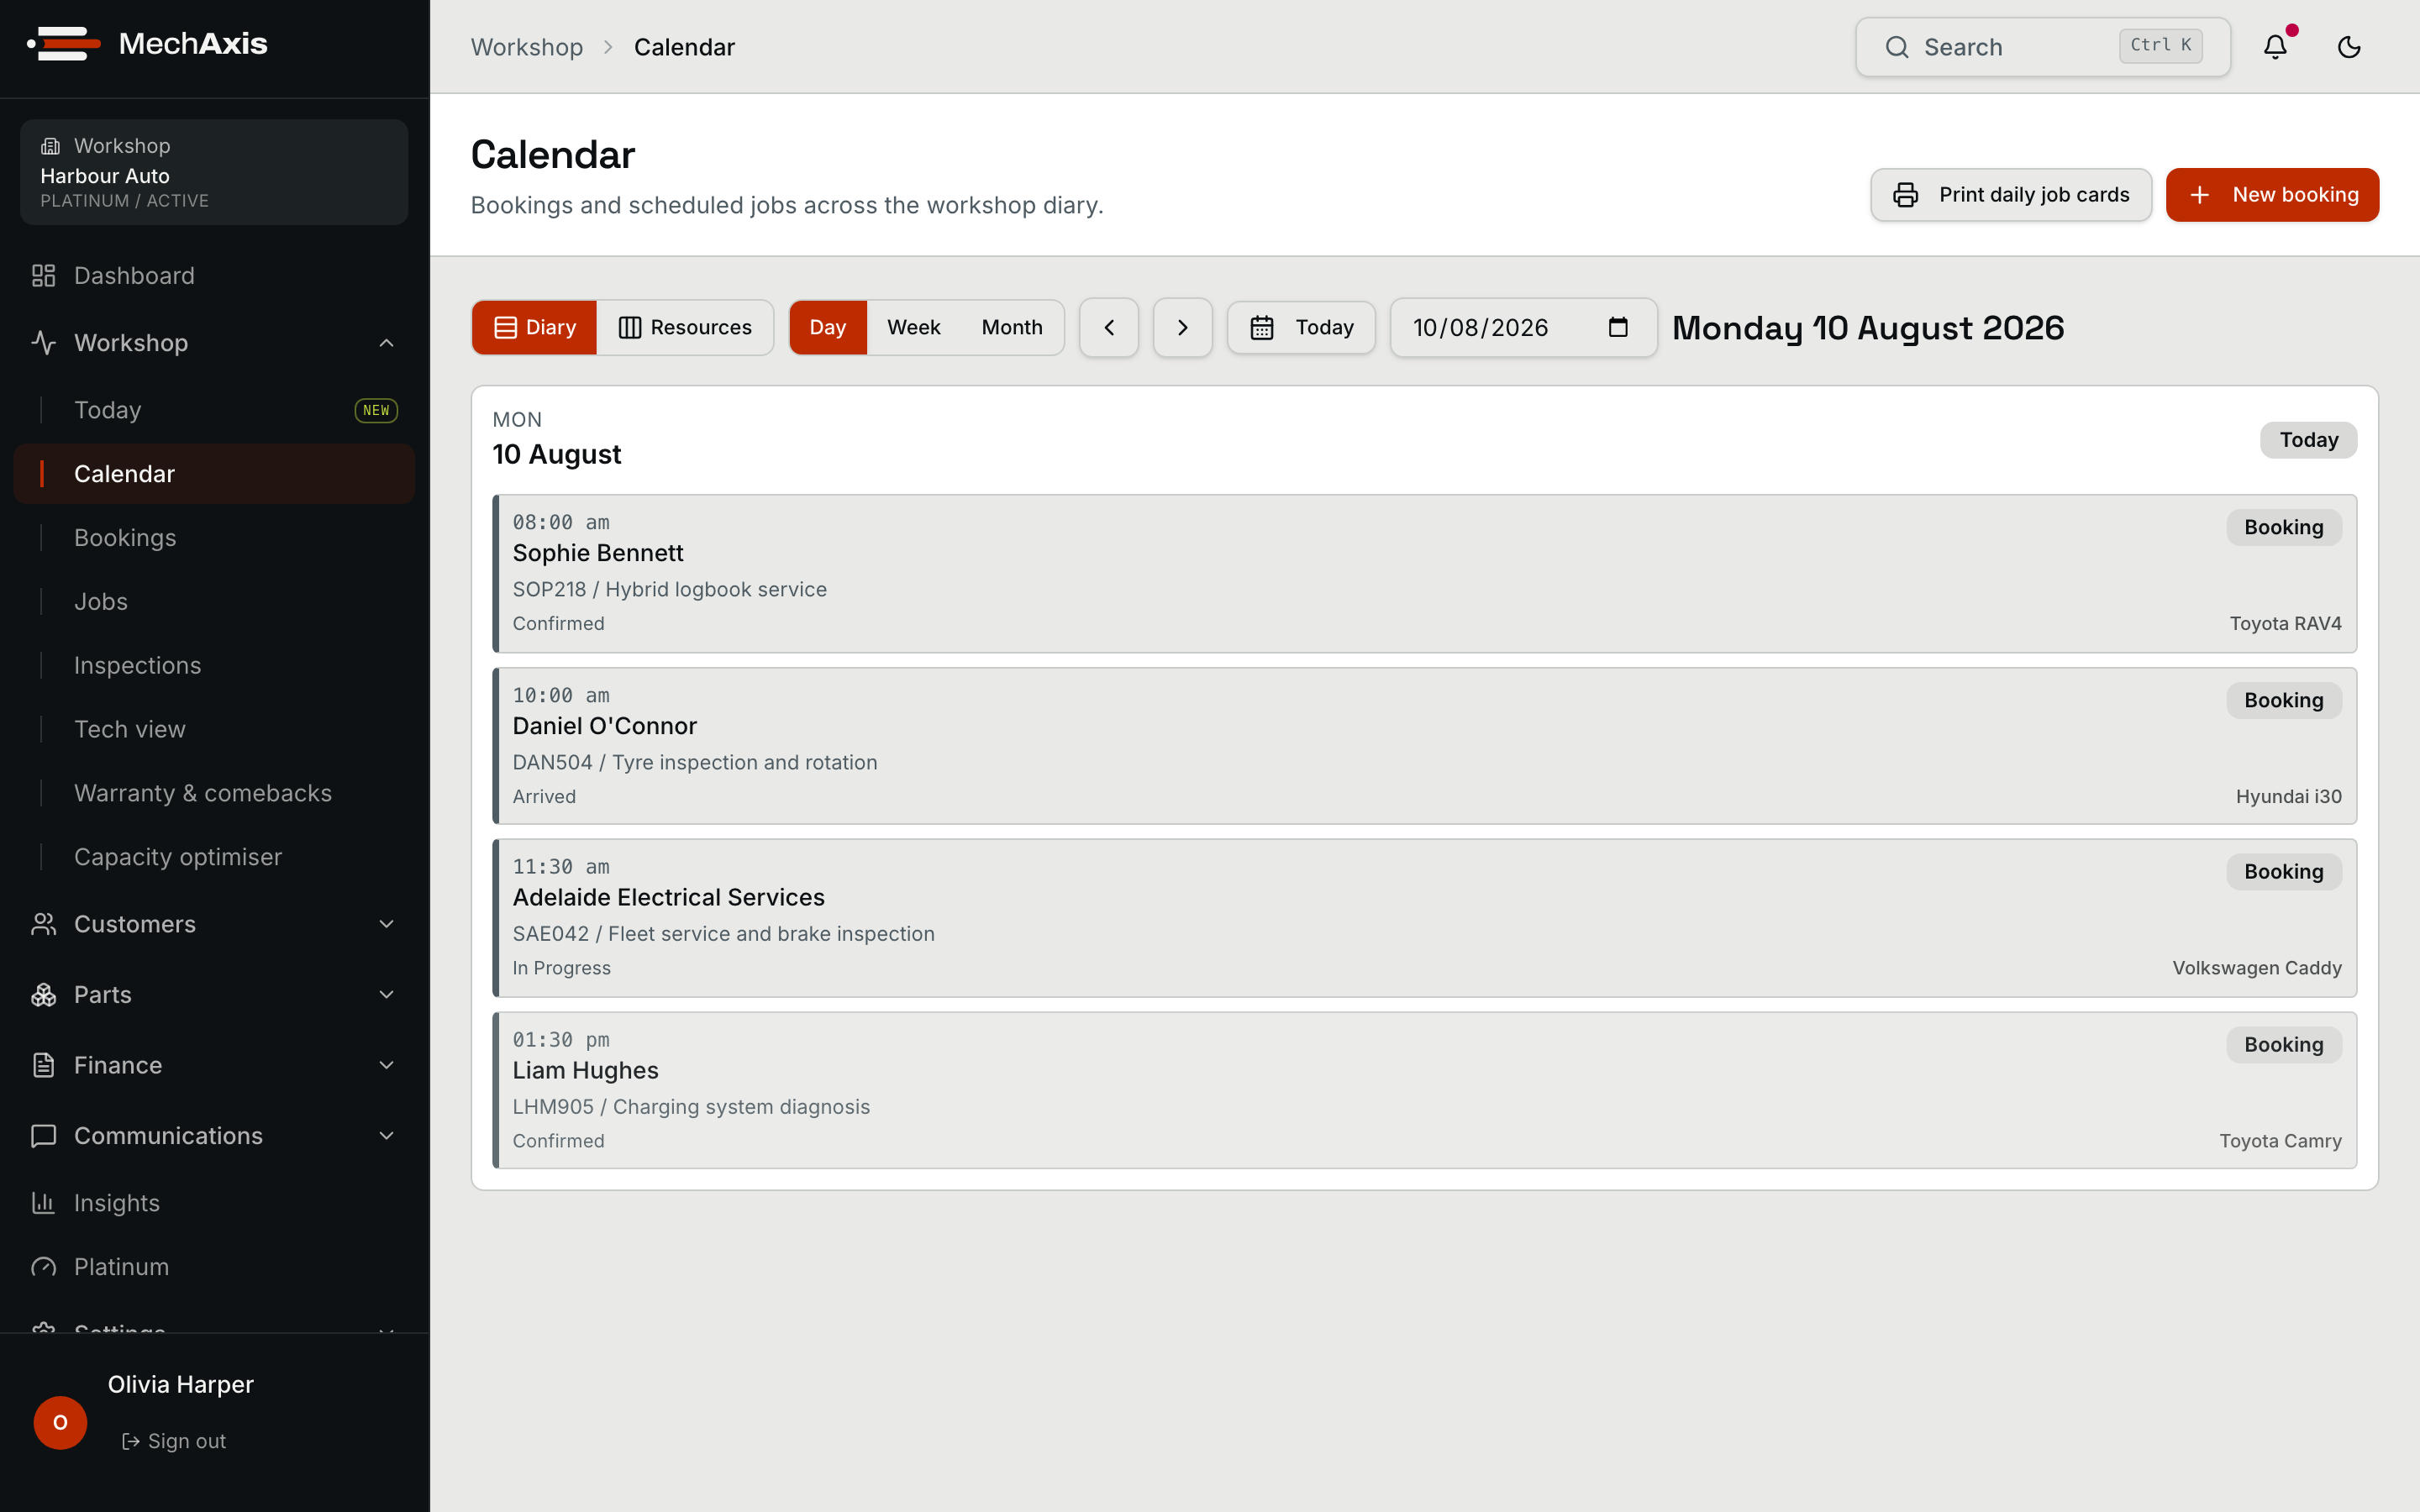Go to next day arrow
Image resolution: width=2420 pixels, height=1512 pixels.
point(1182,327)
